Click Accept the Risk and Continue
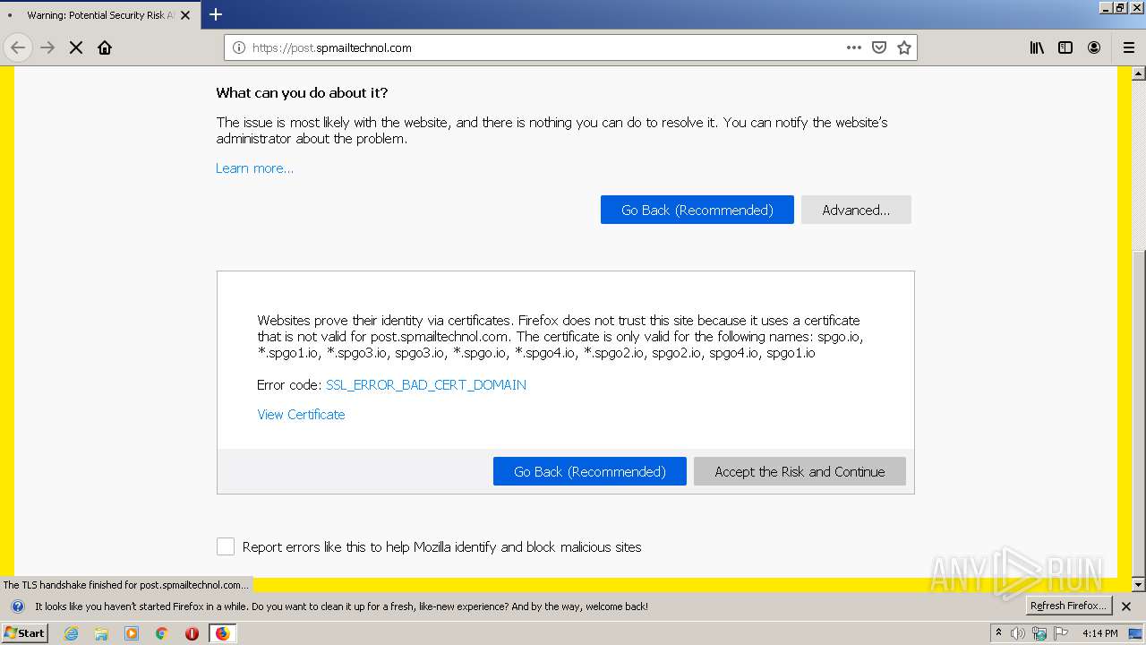The image size is (1146, 645). click(800, 471)
